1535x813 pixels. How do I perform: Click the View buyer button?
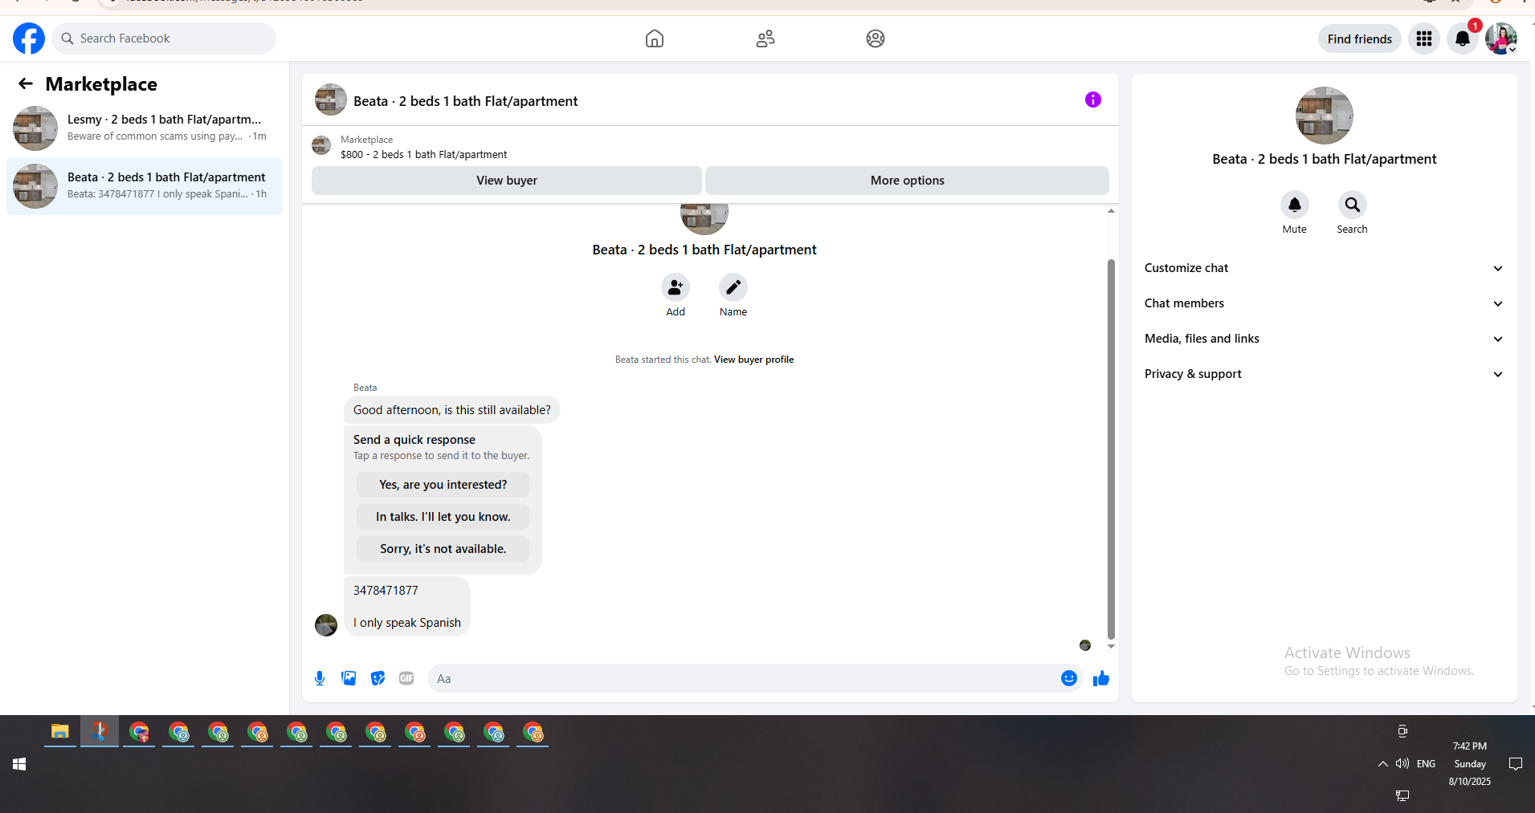click(x=507, y=181)
